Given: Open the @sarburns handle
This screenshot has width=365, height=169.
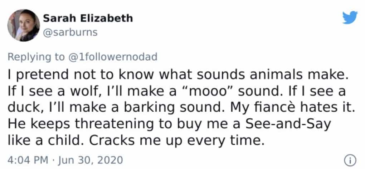Looking at the screenshot, I should (x=70, y=33).
